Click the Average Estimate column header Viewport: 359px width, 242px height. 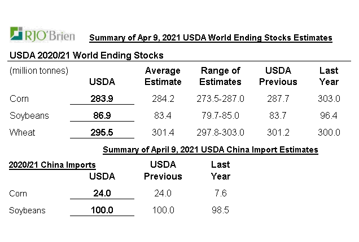click(163, 76)
